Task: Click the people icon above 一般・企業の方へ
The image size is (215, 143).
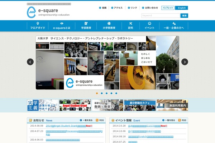Action: 174,23
